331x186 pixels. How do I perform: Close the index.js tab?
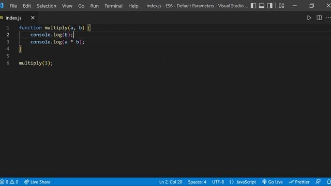(33, 18)
